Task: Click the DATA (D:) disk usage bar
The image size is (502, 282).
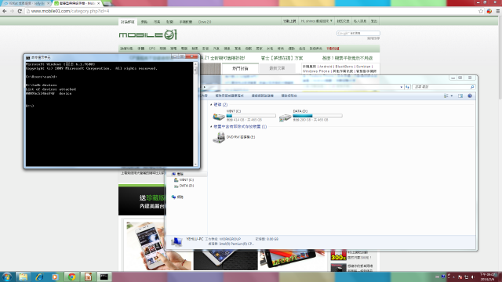Action: click(x=317, y=115)
